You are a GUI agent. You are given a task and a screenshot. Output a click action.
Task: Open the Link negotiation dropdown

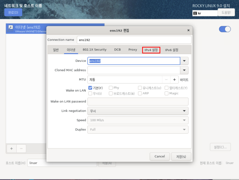pyautogui.click(x=138, y=111)
